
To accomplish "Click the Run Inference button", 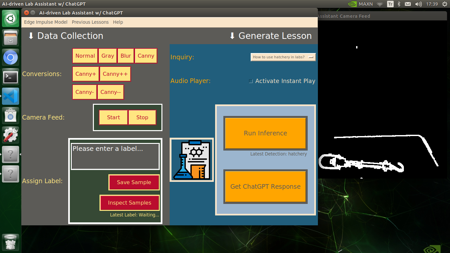I will pos(266,133).
